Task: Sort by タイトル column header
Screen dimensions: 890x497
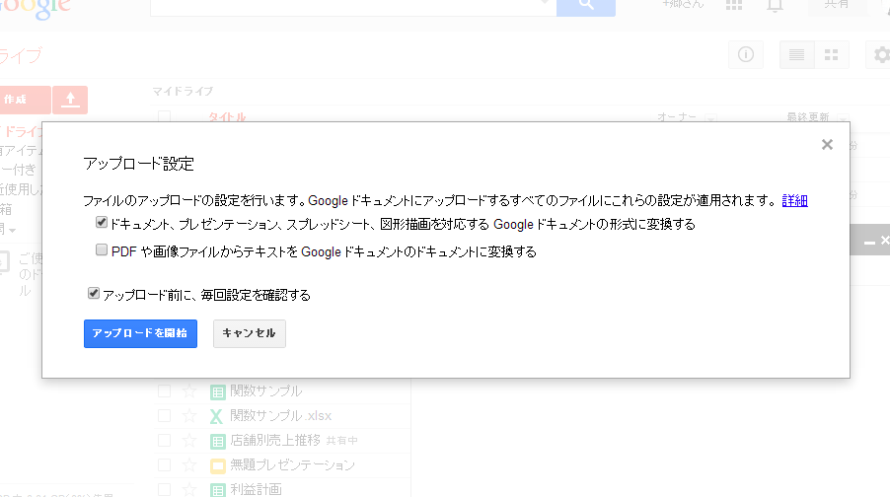Action: (227, 117)
